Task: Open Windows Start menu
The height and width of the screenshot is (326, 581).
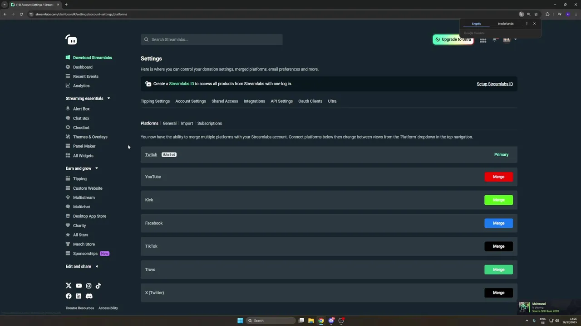Action: tap(240, 321)
